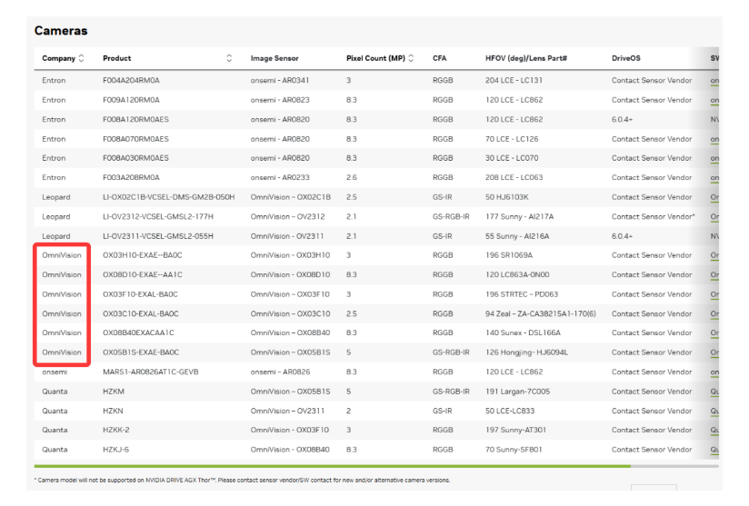Click the HFOV (deg)/Lens Part# column header
The width and height of the screenshot is (749, 506).
click(x=526, y=59)
